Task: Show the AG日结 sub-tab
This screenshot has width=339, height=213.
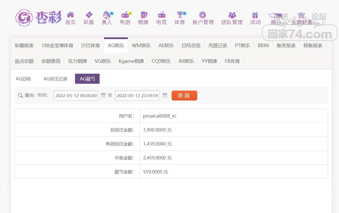Action: point(23,79)
